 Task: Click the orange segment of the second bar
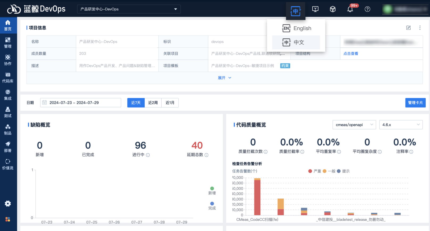point(281,204)
